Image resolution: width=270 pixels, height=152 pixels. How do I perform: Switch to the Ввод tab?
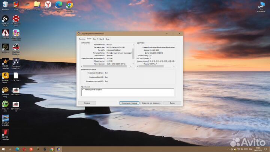click(108, 39)
